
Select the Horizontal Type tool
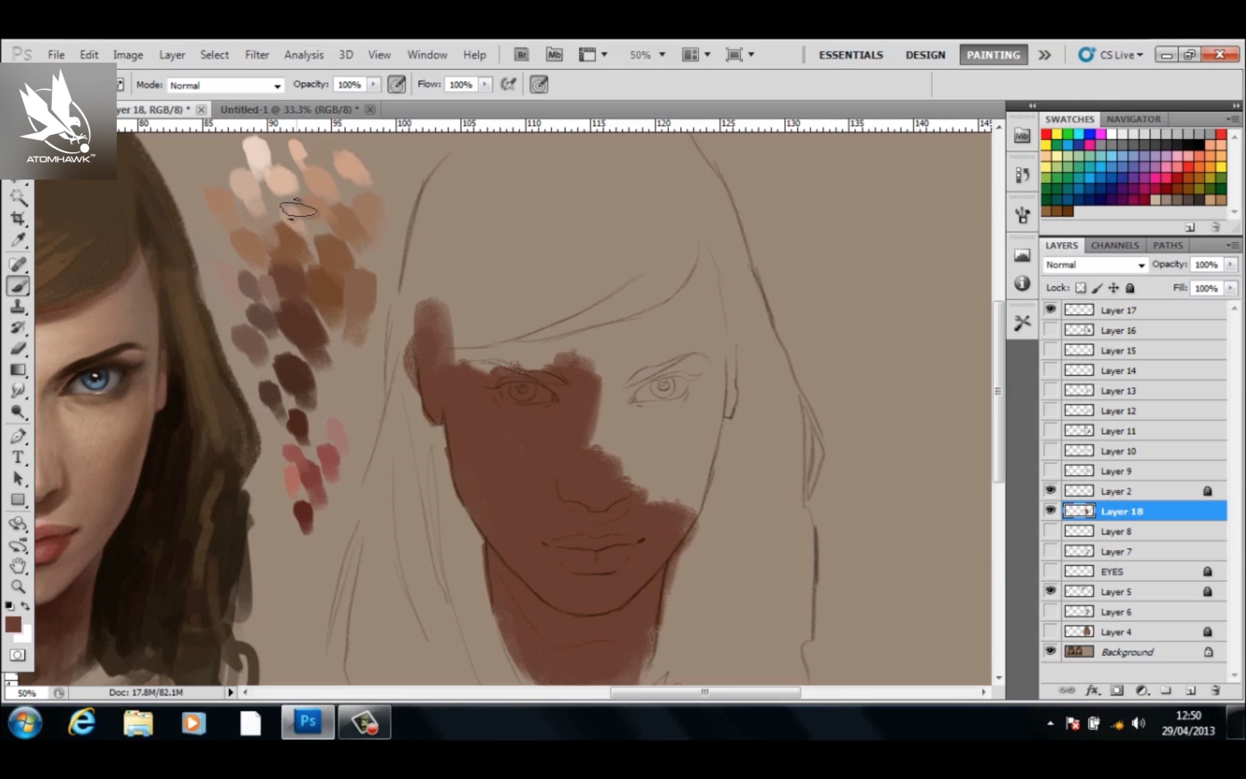tap(18, 457)
